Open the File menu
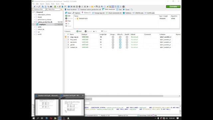The height and width of the screenshot is (120, 213). click(x=33, y=4)
